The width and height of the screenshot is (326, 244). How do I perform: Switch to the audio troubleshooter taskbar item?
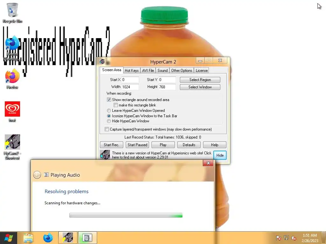point(87,238)
